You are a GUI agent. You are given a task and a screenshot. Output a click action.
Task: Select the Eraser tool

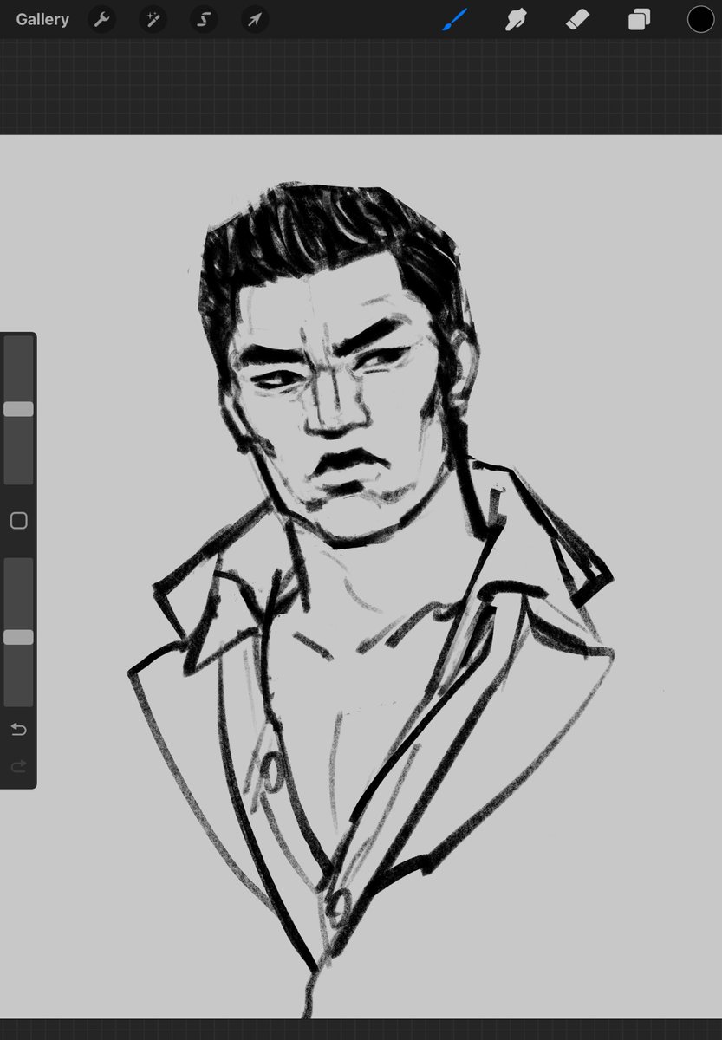pyautogui.click(x=578, y=19)
